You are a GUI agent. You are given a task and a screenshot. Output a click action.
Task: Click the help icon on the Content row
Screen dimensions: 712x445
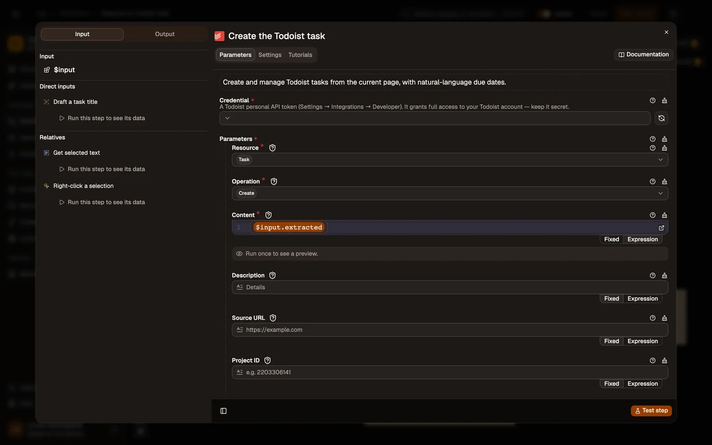tap(653, 215)
